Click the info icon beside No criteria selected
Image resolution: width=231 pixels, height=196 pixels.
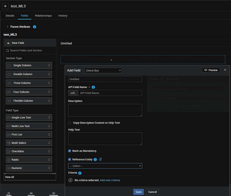pos(70,180)
